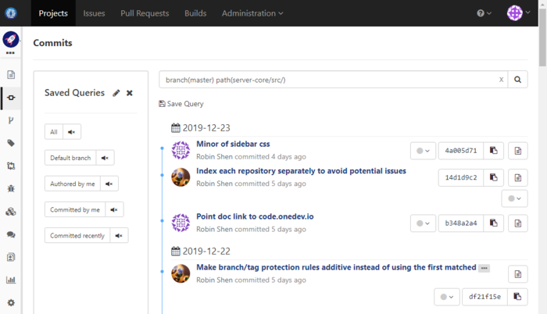Open the Administration dropdown menu
The height and width of the screenshot is (314, 547).
(252, 13)
